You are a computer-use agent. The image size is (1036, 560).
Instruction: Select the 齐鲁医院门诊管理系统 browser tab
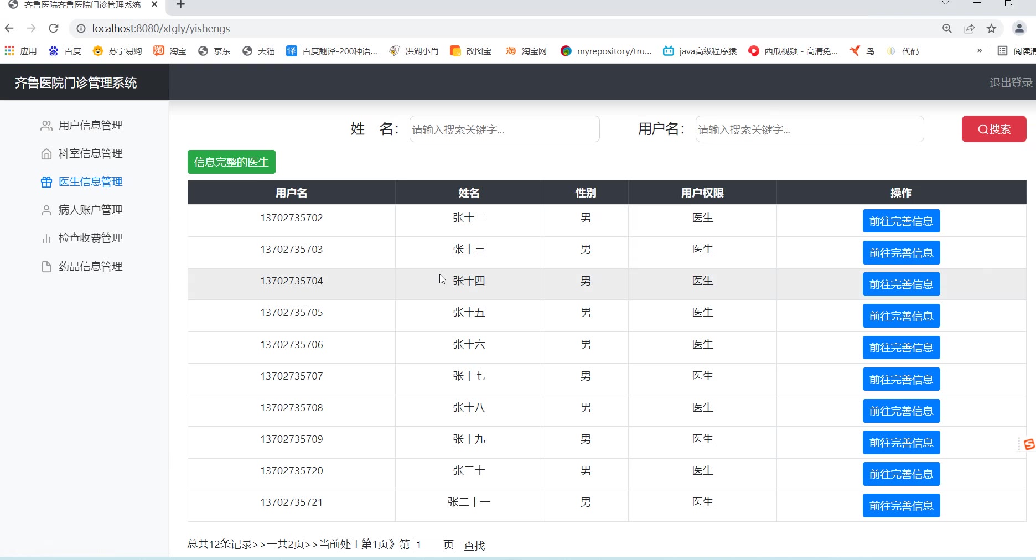[83, 4]
